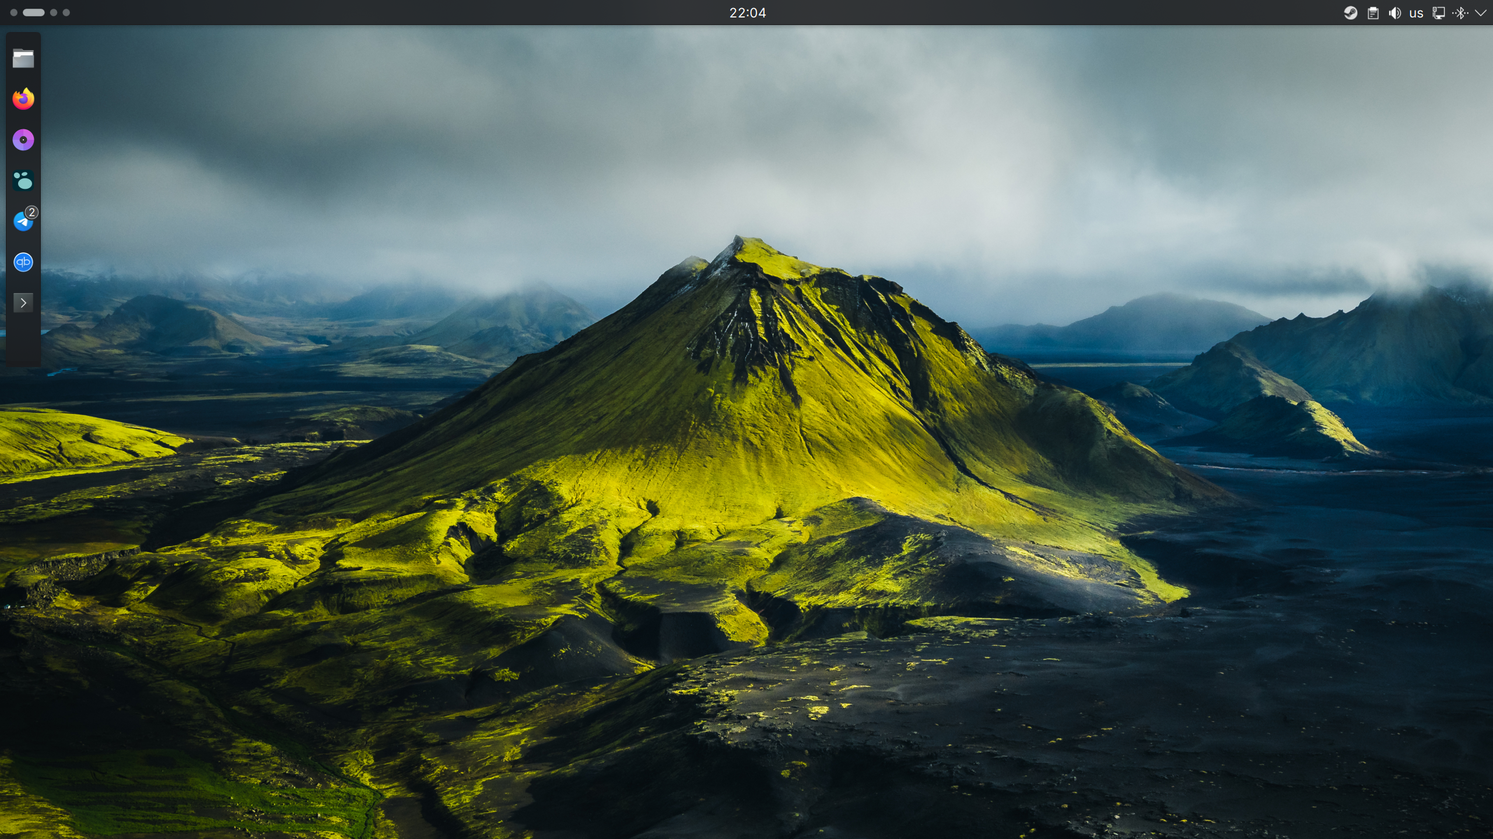The width and height of the screenshot is (1493, 839).
Task: Open the audio volume tray icon
Action: pos(1394,13)
